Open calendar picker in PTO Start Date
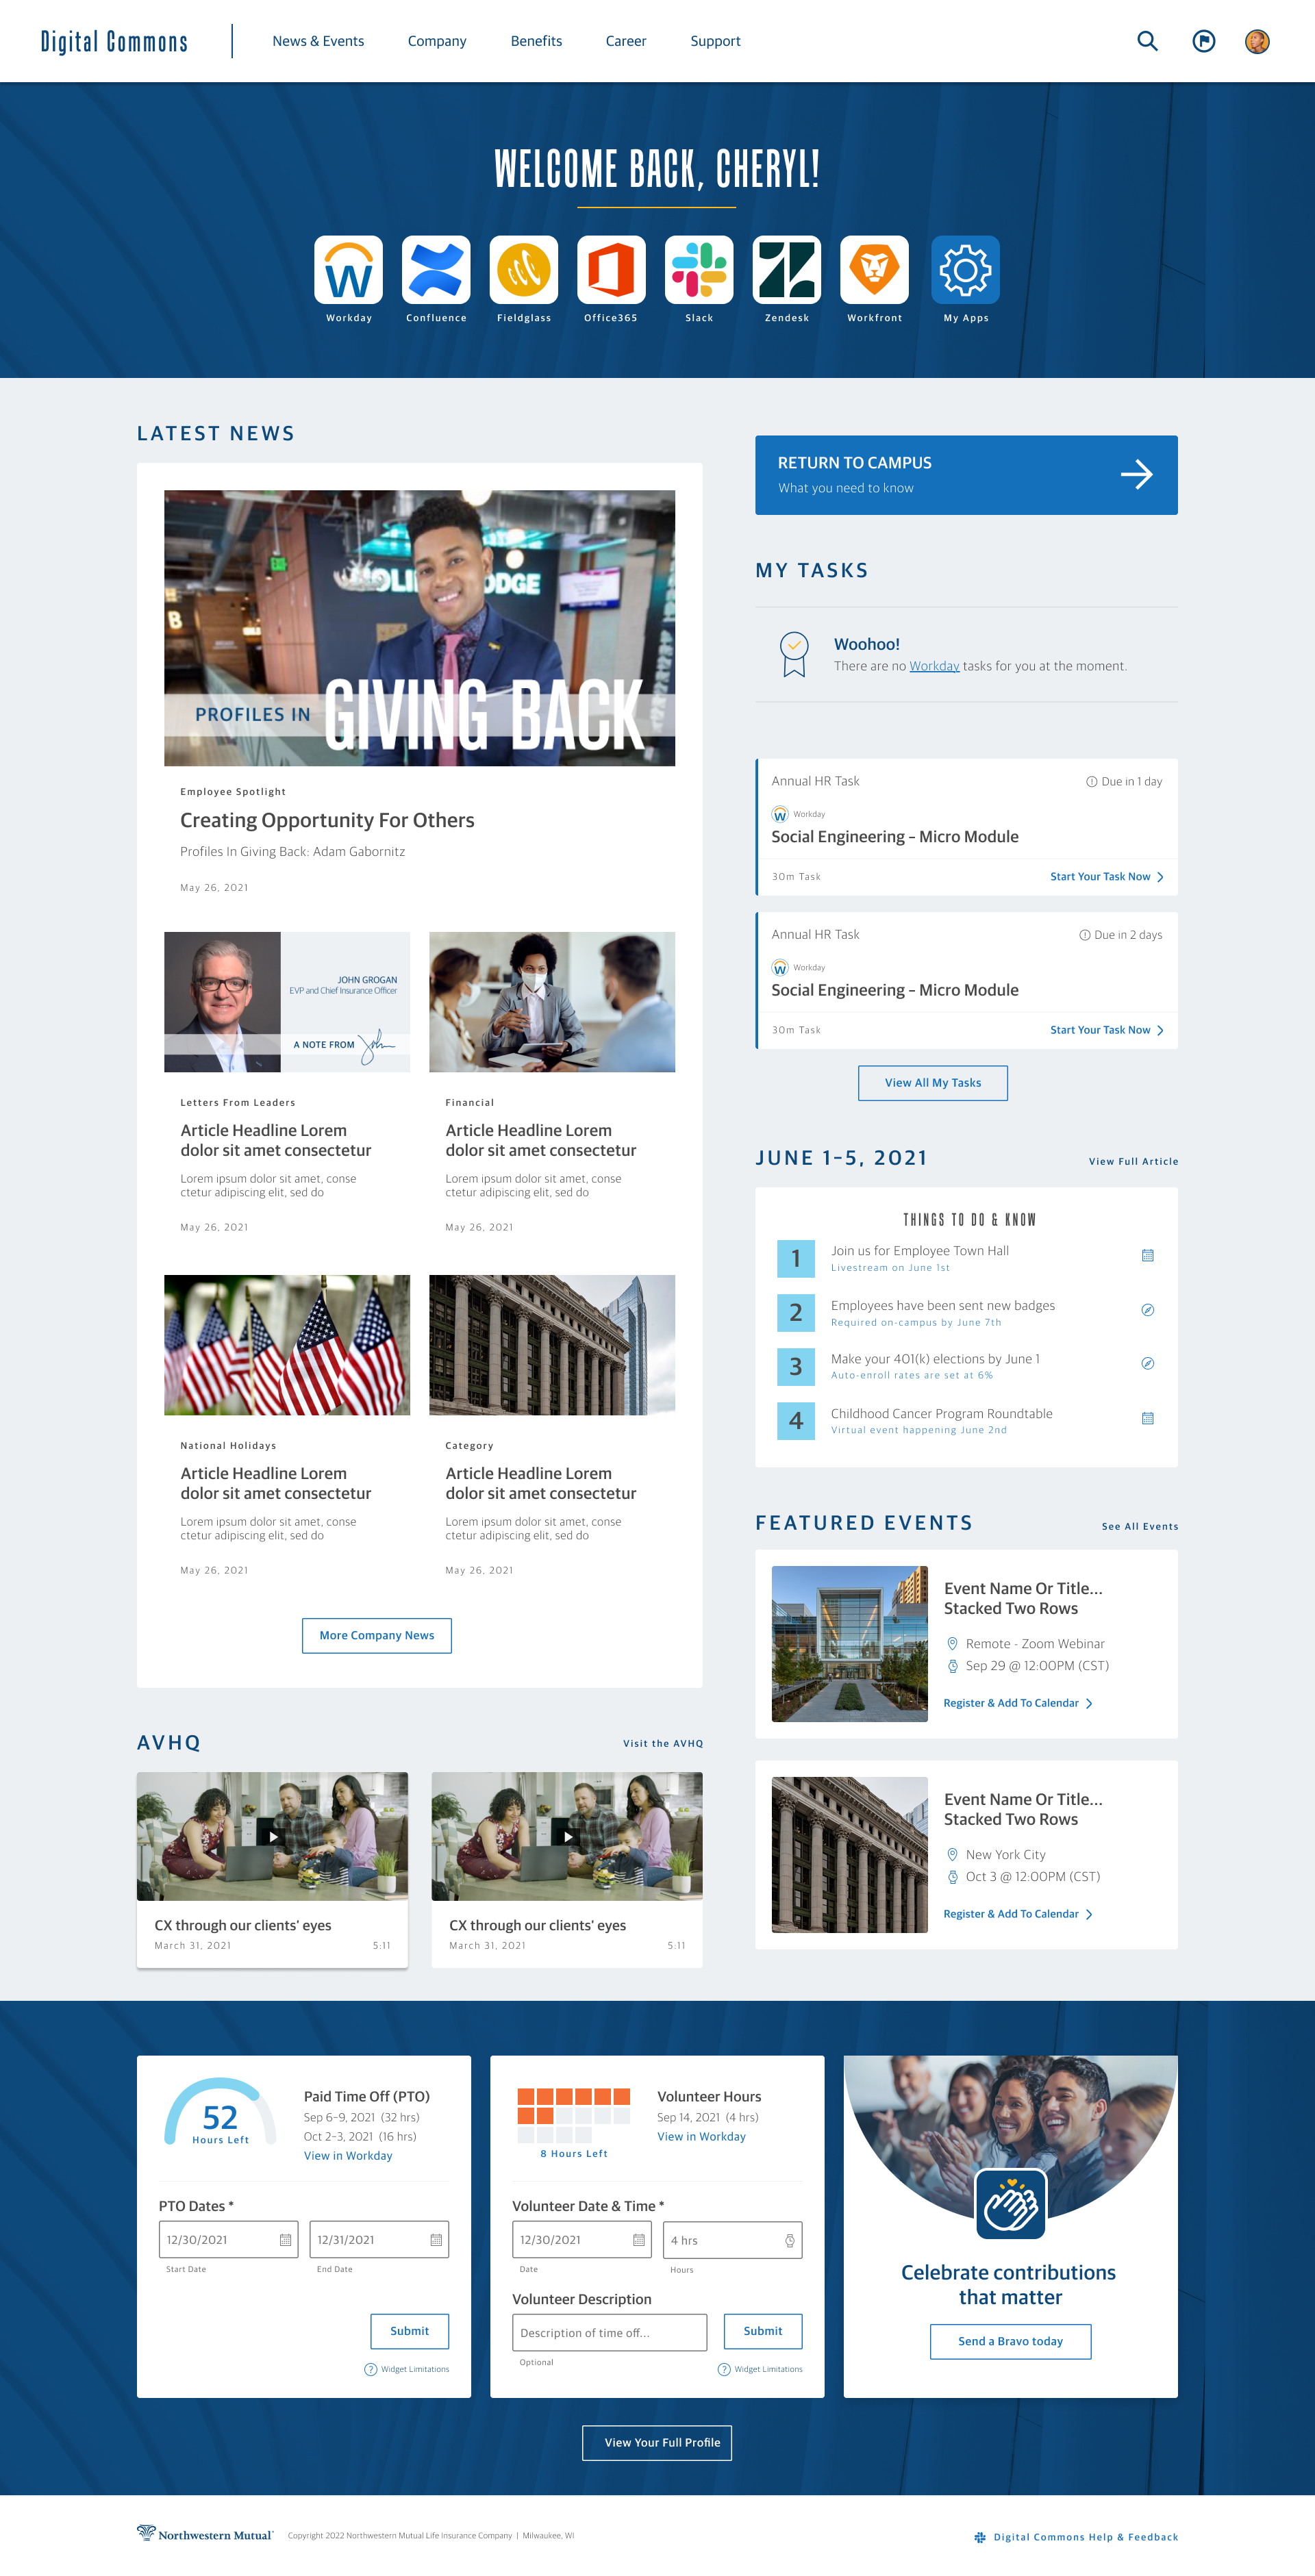 click(286, 2240)
